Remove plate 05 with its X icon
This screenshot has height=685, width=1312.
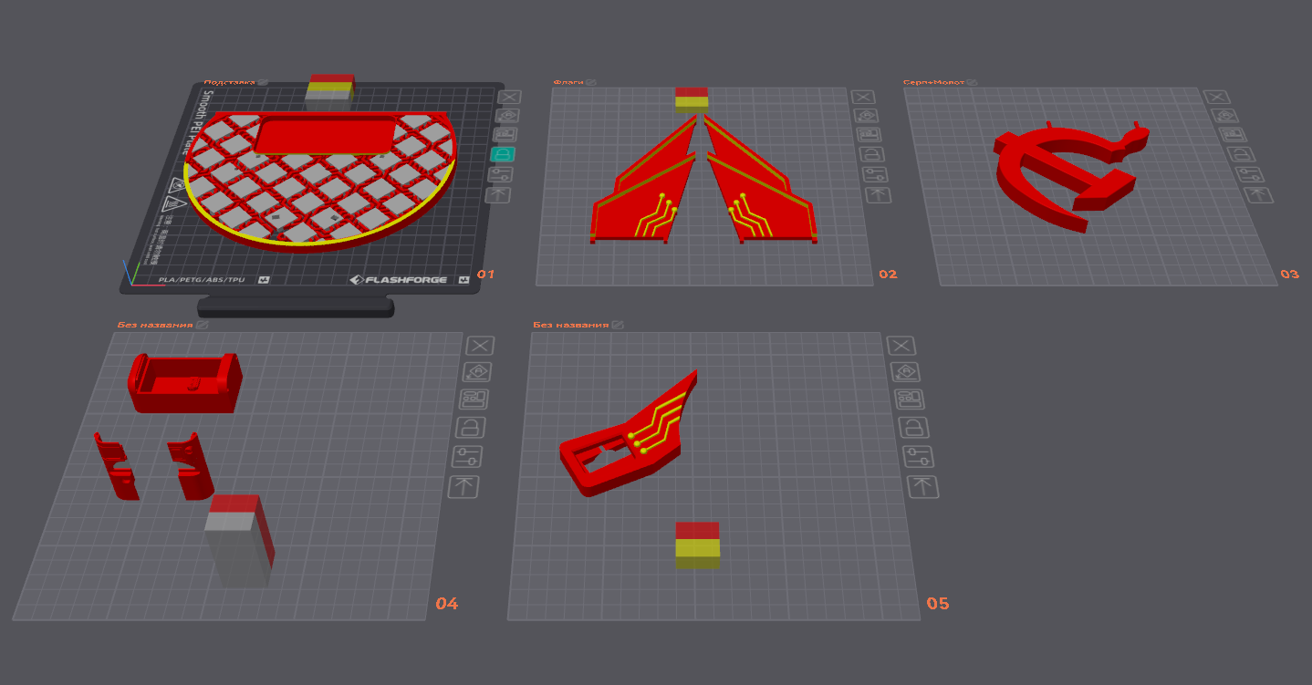pyautogui.click(x=901, y=345)
